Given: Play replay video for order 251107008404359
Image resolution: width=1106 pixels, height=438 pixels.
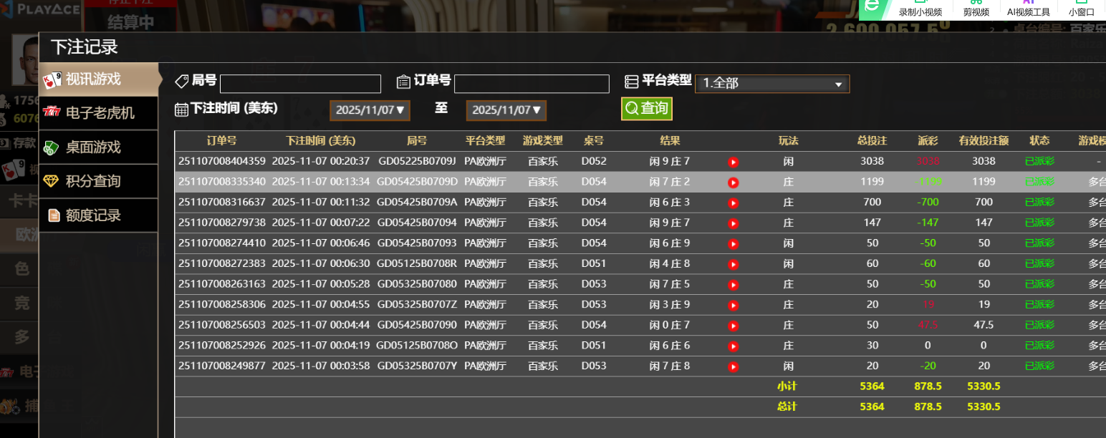Looking at the screenshot, I should pyautogui.click(x=733, y=162).
